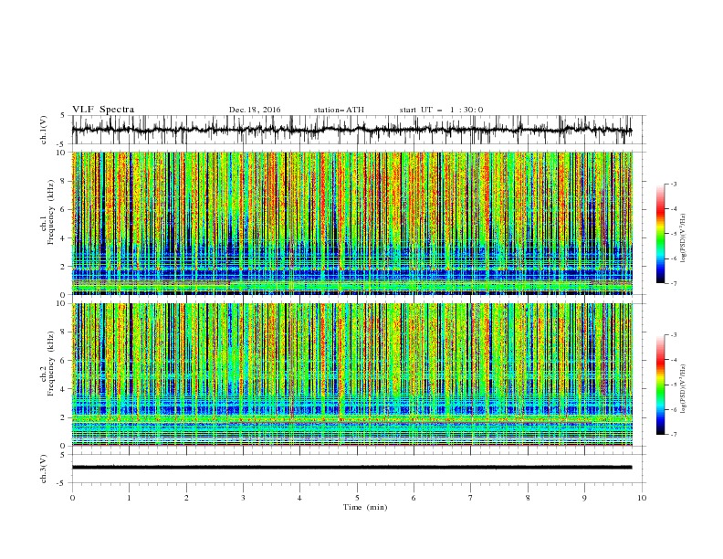Select the "station=ATH" header text
Screen dimensions: 723x559
(x=339, y=110)
